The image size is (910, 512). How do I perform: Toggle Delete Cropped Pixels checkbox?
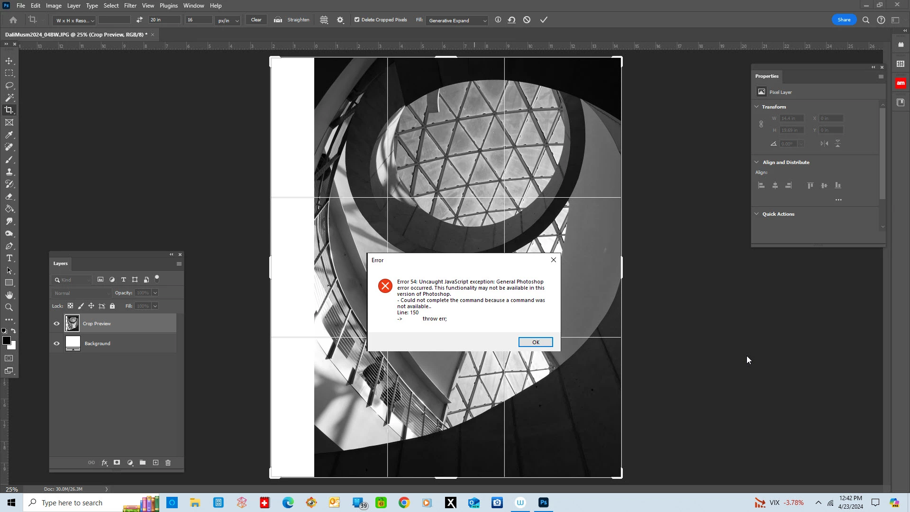tap(357, 20)
